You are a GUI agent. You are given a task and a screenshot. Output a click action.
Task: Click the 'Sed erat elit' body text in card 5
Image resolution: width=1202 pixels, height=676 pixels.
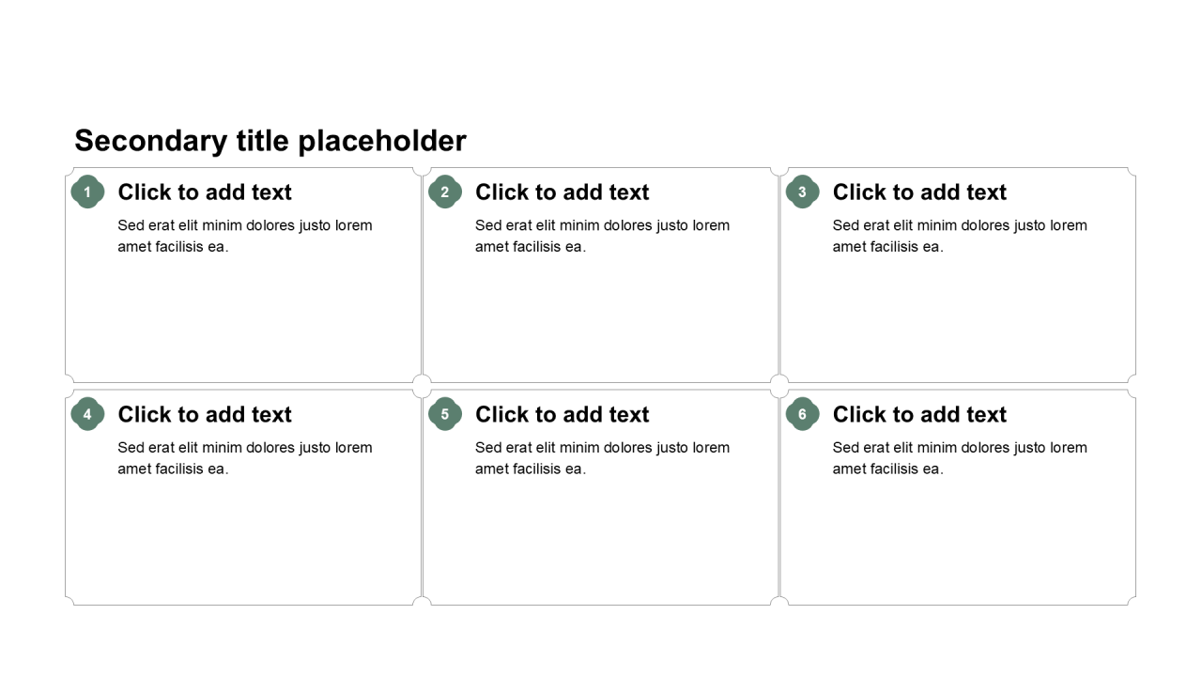(602, 458)
